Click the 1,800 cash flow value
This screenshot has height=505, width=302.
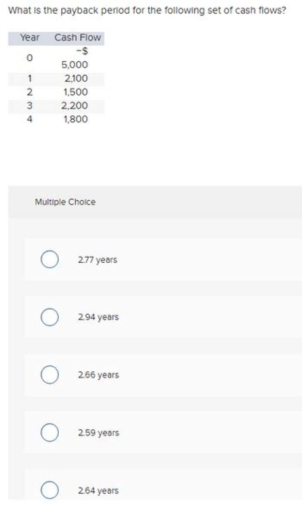75,119
